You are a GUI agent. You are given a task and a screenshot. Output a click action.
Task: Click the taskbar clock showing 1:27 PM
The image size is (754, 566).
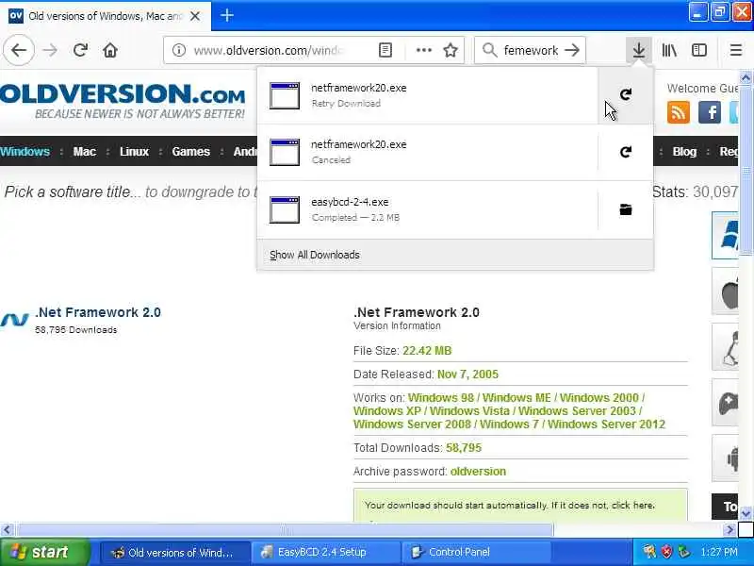coord(719,552)
